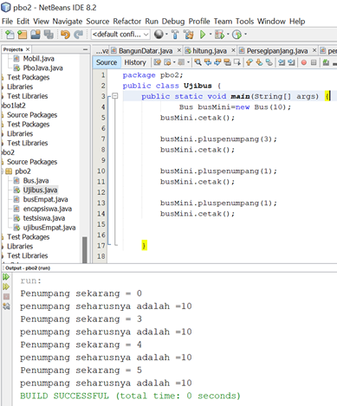Switch to the hitung.java tab

tap(209, 51)
